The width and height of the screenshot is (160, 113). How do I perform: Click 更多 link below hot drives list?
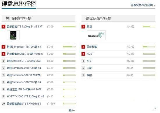click(72, 110)
